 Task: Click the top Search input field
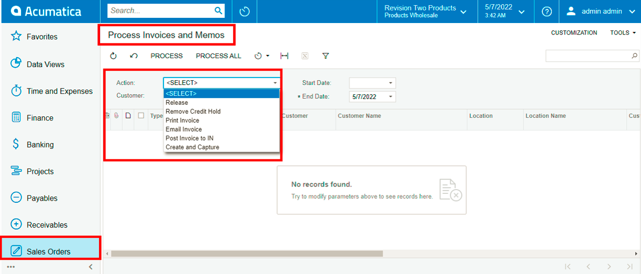coord(160,10)
